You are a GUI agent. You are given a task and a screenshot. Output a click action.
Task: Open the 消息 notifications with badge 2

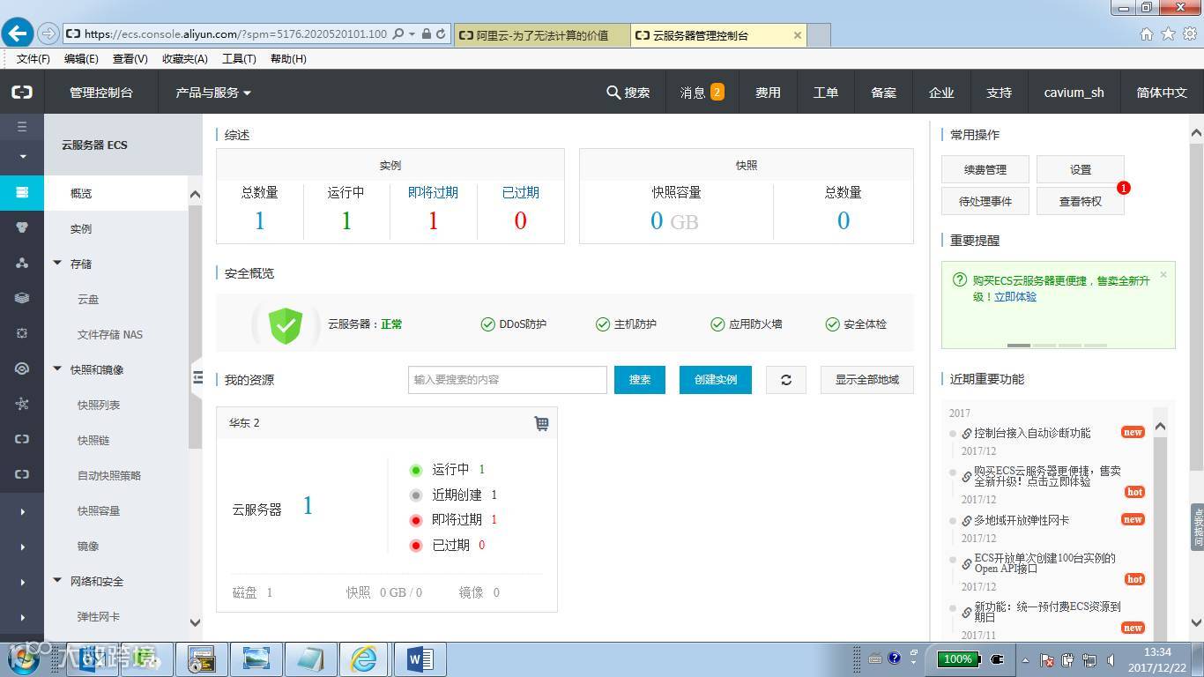(x=702, y=93)
